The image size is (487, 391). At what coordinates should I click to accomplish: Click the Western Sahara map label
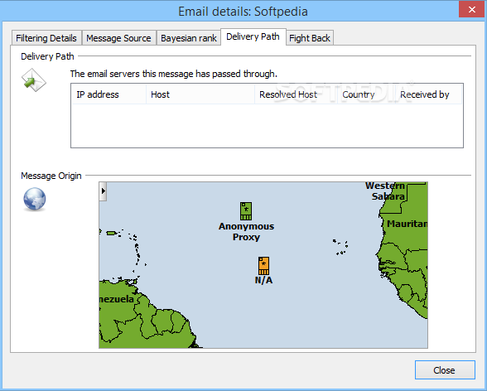point(385,191)
